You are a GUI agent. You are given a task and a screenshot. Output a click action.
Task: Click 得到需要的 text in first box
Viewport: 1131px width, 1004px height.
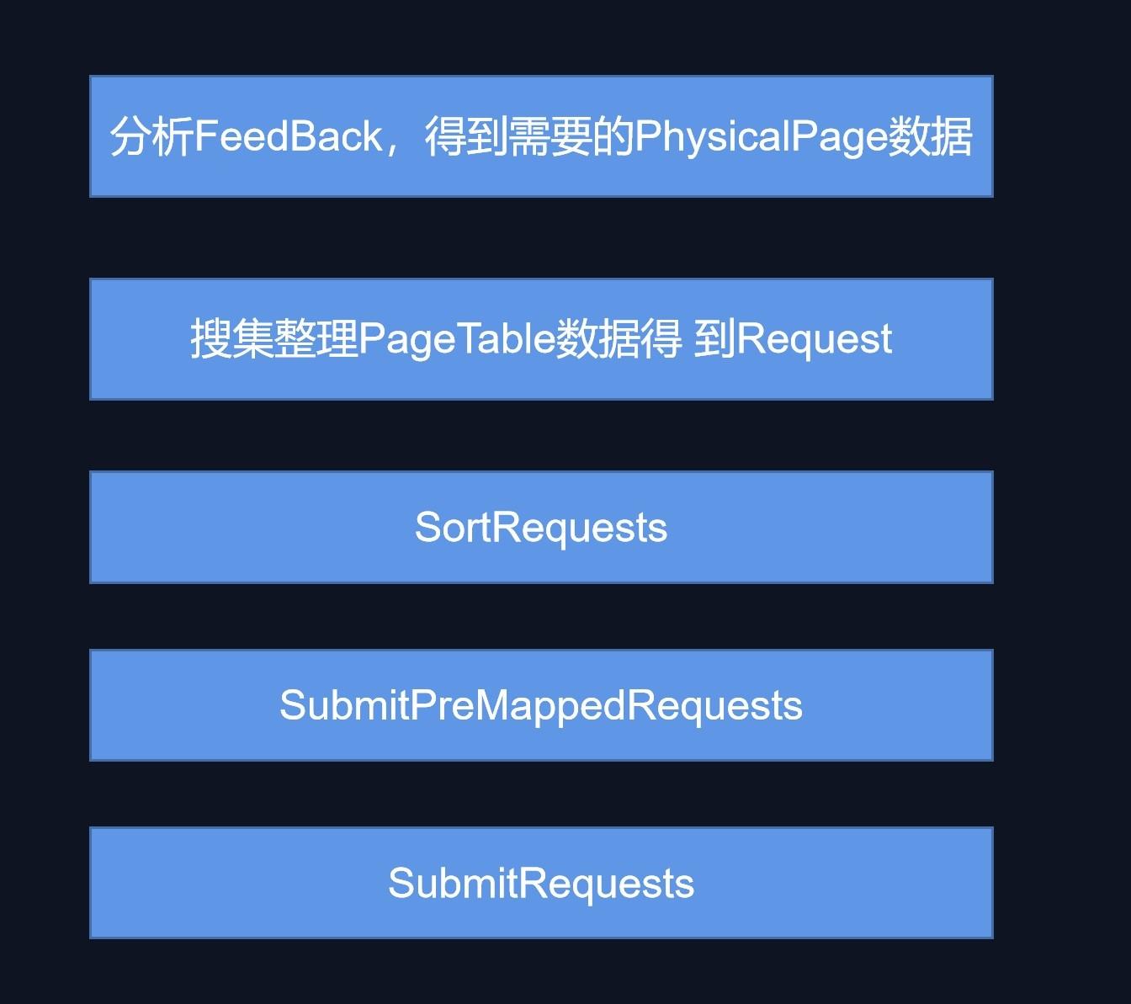click(x=529, y=136)
